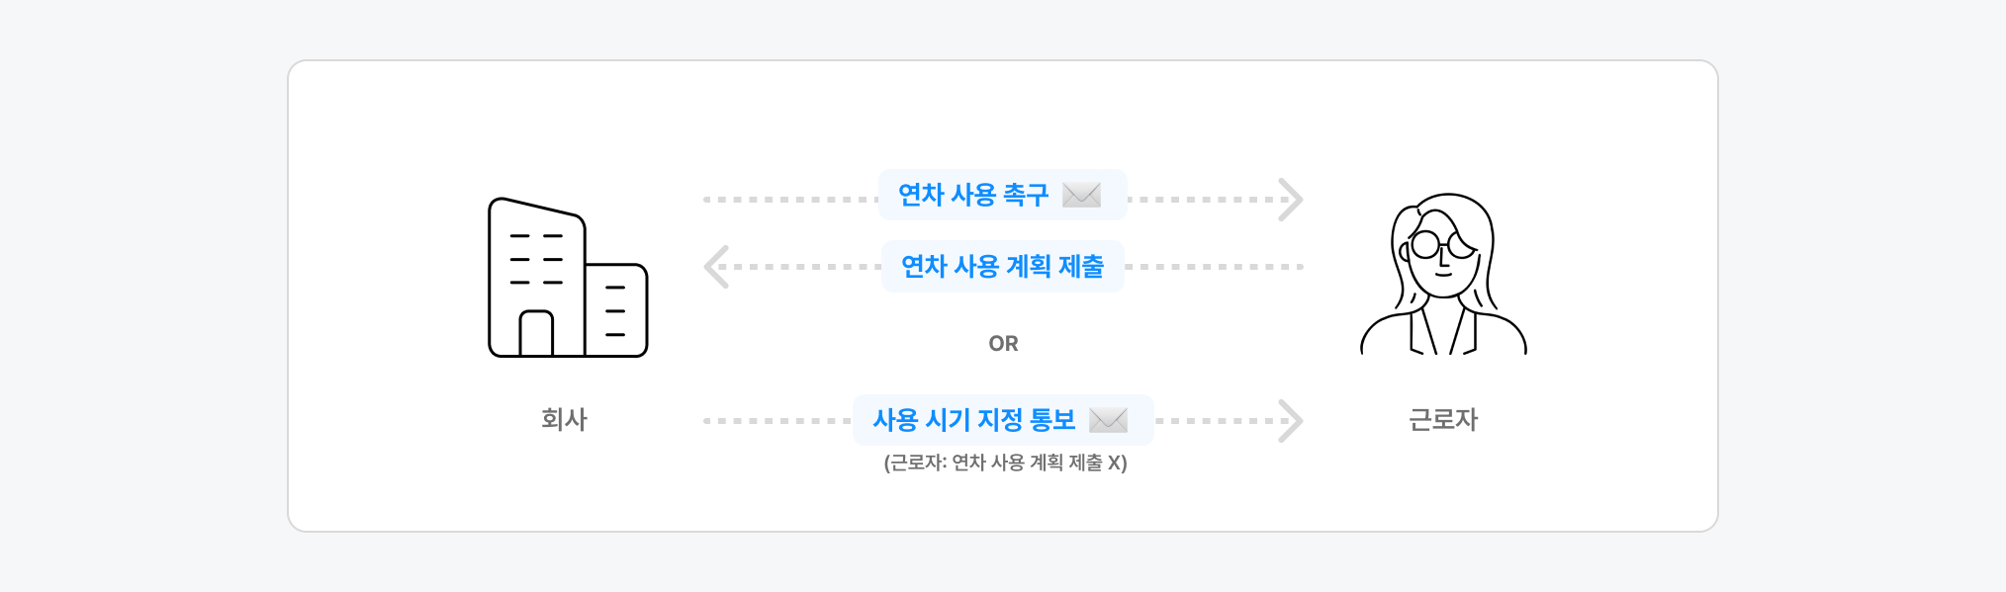Click the envelope icon beside 사용 시기 지정 통보

[x=1108, y=420]
